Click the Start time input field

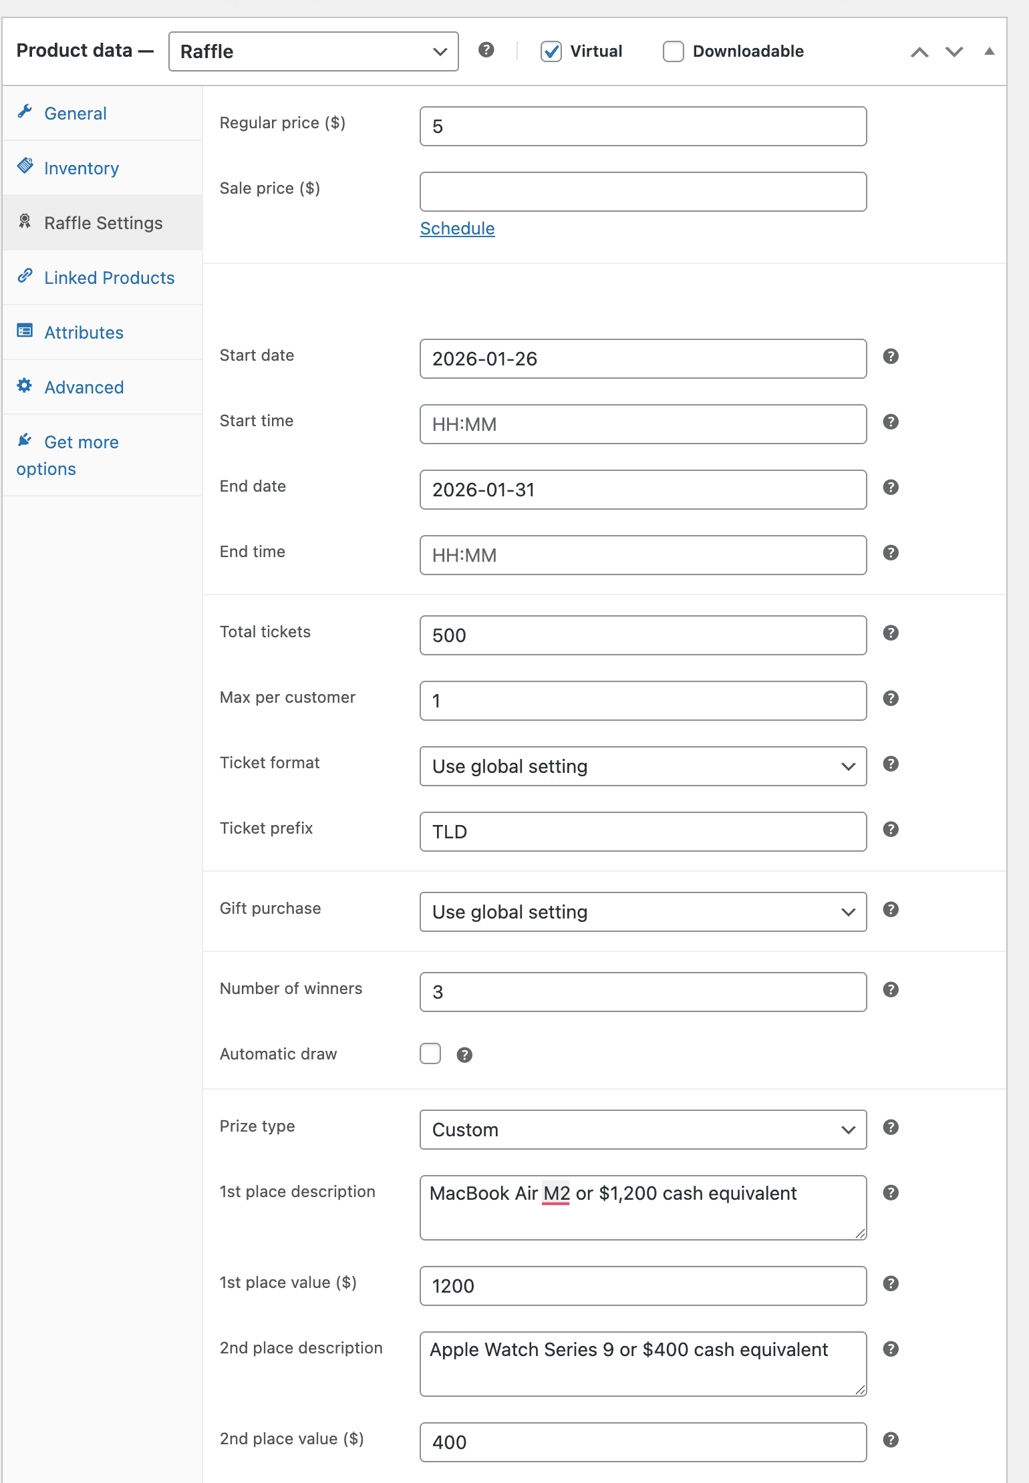click(643, 424)
